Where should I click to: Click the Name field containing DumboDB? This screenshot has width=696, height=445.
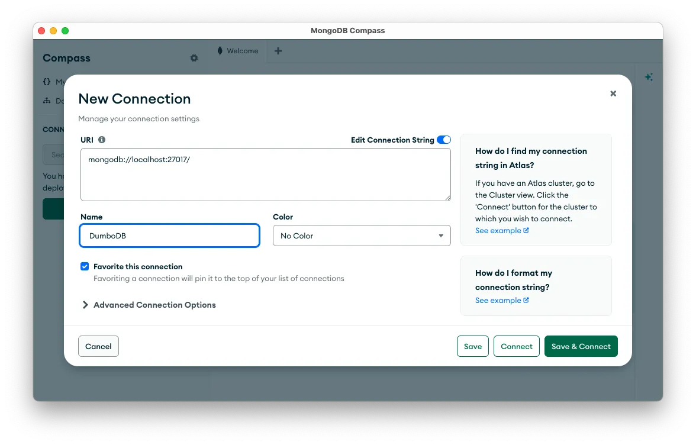(x=169, y=236)
